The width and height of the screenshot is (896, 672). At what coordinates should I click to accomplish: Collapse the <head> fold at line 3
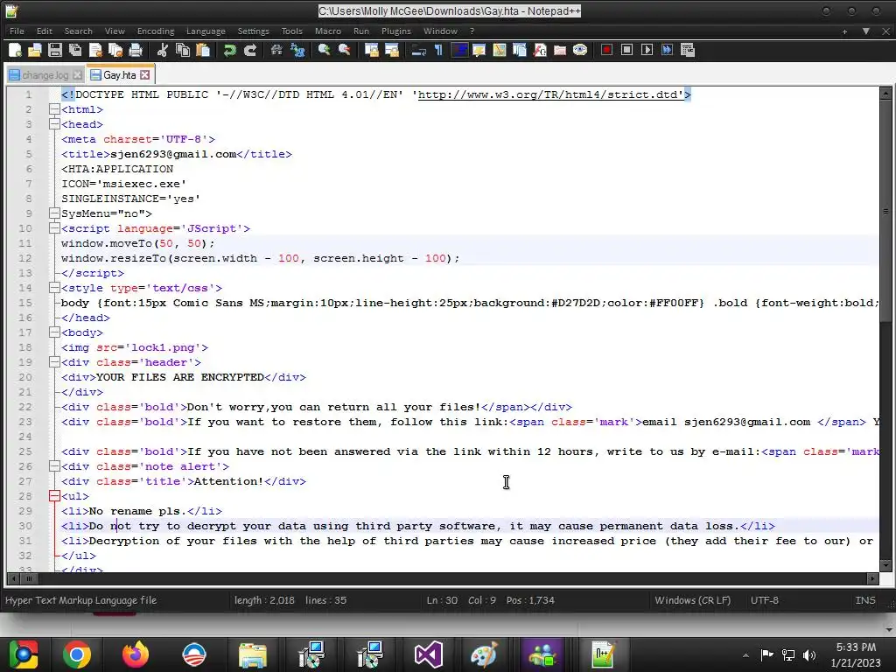click(x=54, y=124)
